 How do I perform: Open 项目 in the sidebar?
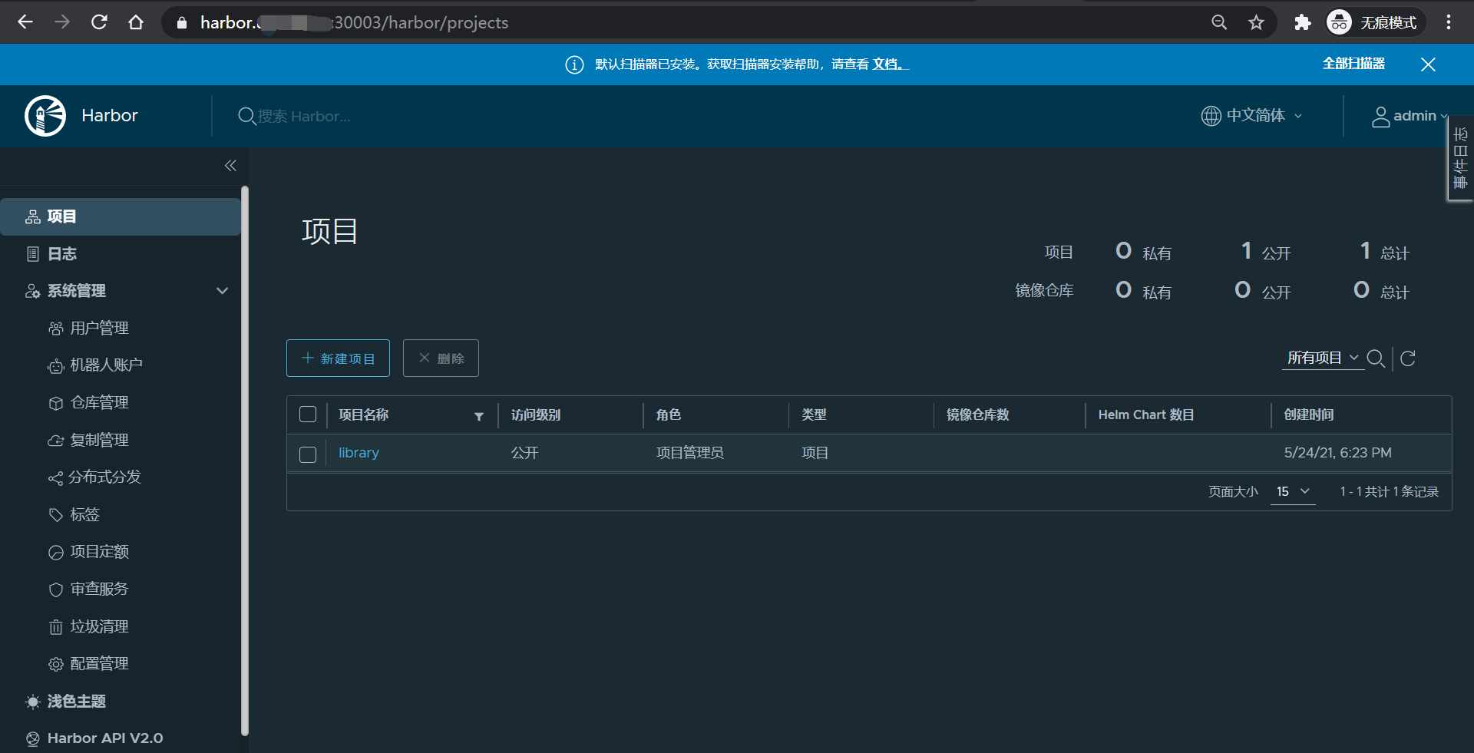[x=121, y=216]
